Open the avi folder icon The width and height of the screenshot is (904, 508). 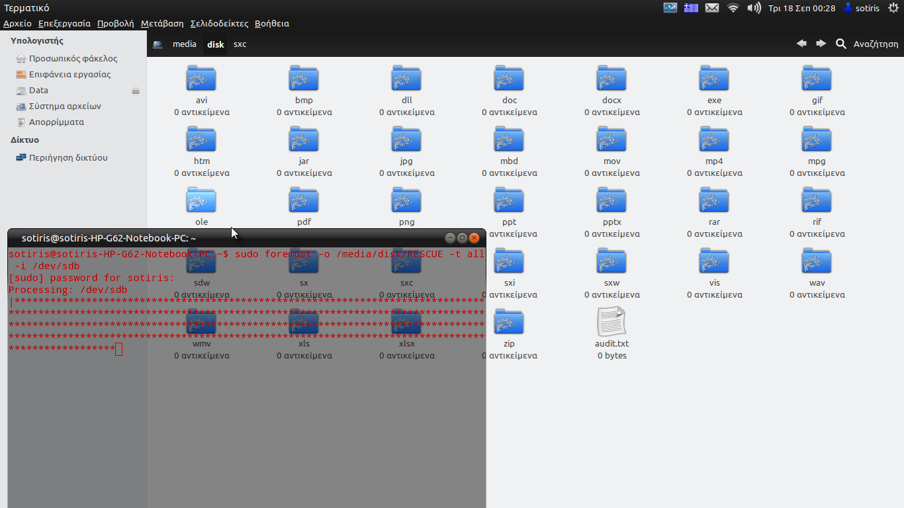pyautogui.click(x=201, y=79)
